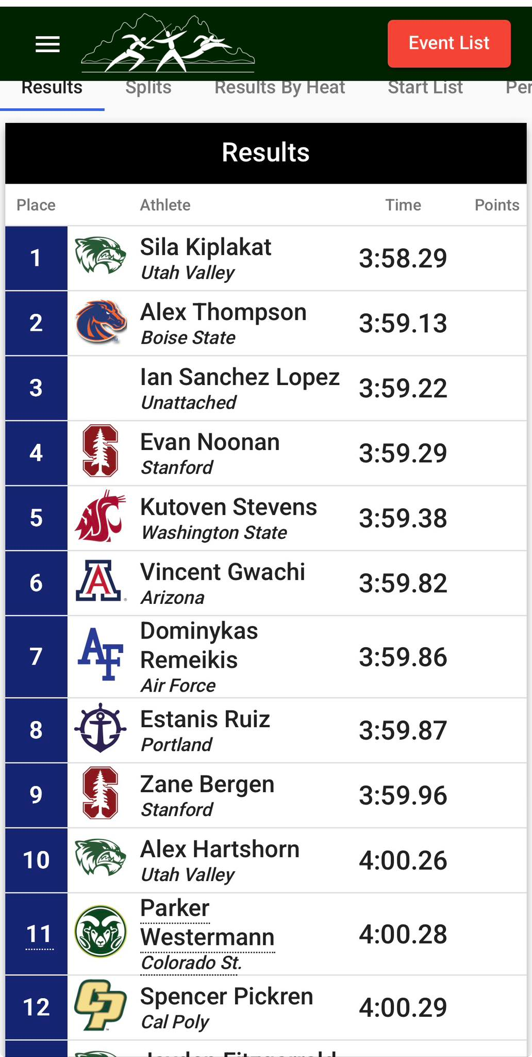
Task: Click the runners site logo
Action: (x=168, y=44)
